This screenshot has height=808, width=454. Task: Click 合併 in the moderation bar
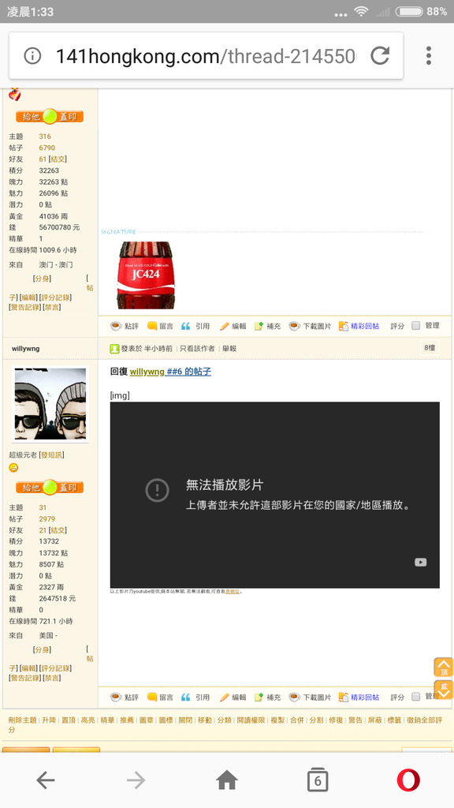click(297, 720)
